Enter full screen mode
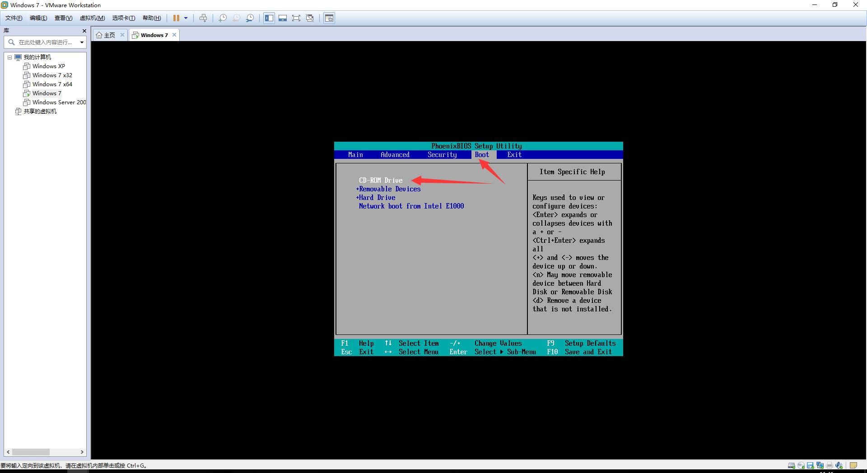The height and width of the screenshot is (473, 867). click(x=296, y=18)
